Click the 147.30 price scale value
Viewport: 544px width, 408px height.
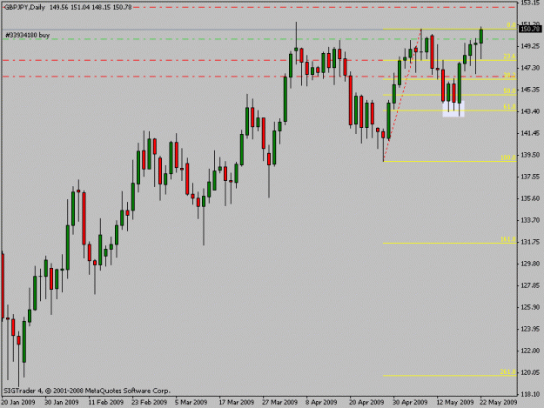pos(530,68)
